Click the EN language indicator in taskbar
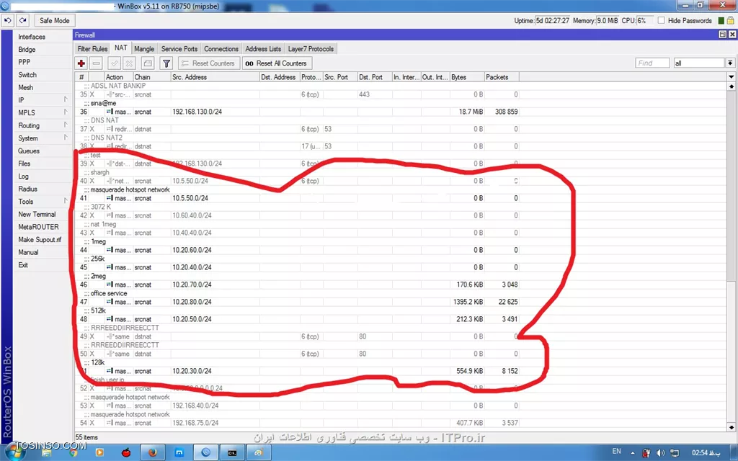738x461 pixels. (617, 452)
